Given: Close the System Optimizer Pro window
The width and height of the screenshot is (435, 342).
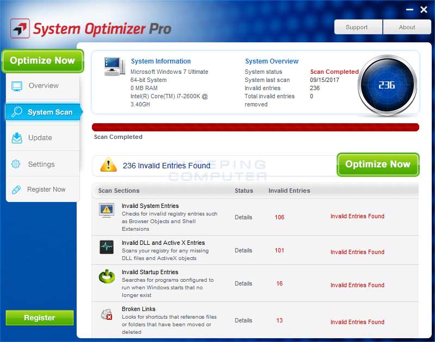Looking at the screenshot, I should click(x=424, y=10).
